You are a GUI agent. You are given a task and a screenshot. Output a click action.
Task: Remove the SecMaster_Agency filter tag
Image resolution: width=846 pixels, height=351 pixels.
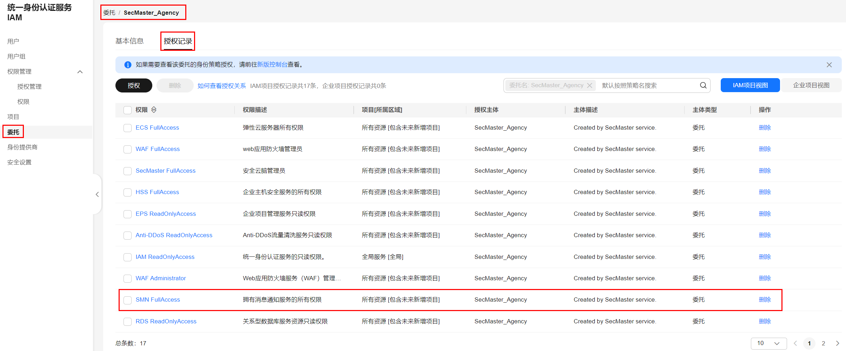(590, 85)
